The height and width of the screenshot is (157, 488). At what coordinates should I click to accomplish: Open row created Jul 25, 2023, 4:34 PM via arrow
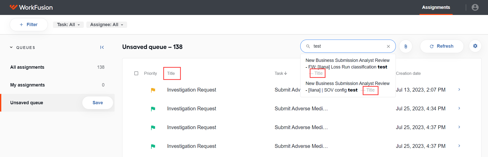(459, 108)
